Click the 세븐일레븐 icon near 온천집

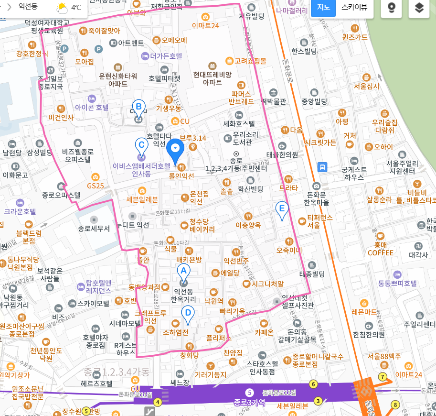pos(142,191)
